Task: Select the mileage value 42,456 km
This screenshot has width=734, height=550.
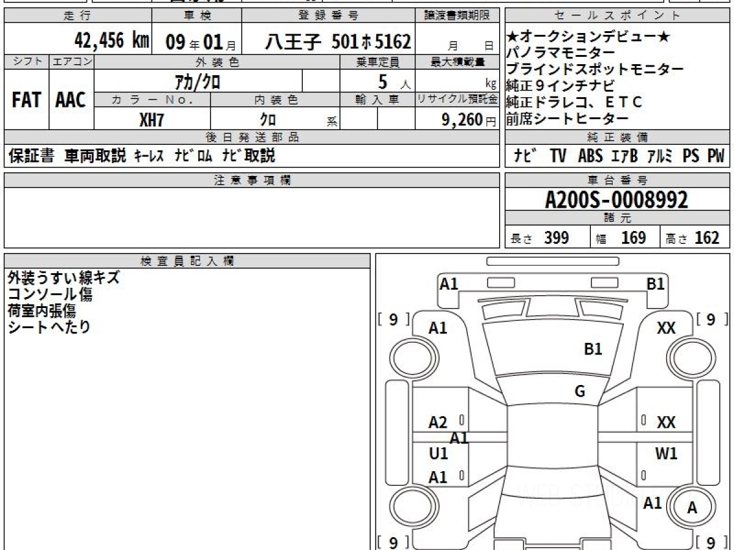Action: click(x=112, y=42)
